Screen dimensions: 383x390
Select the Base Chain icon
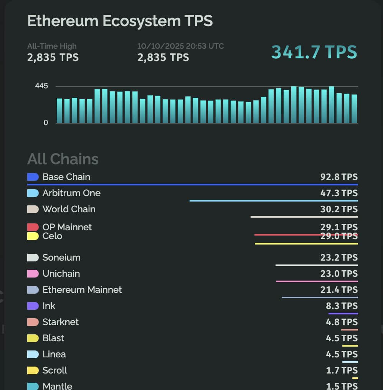[x=32, y=177]
